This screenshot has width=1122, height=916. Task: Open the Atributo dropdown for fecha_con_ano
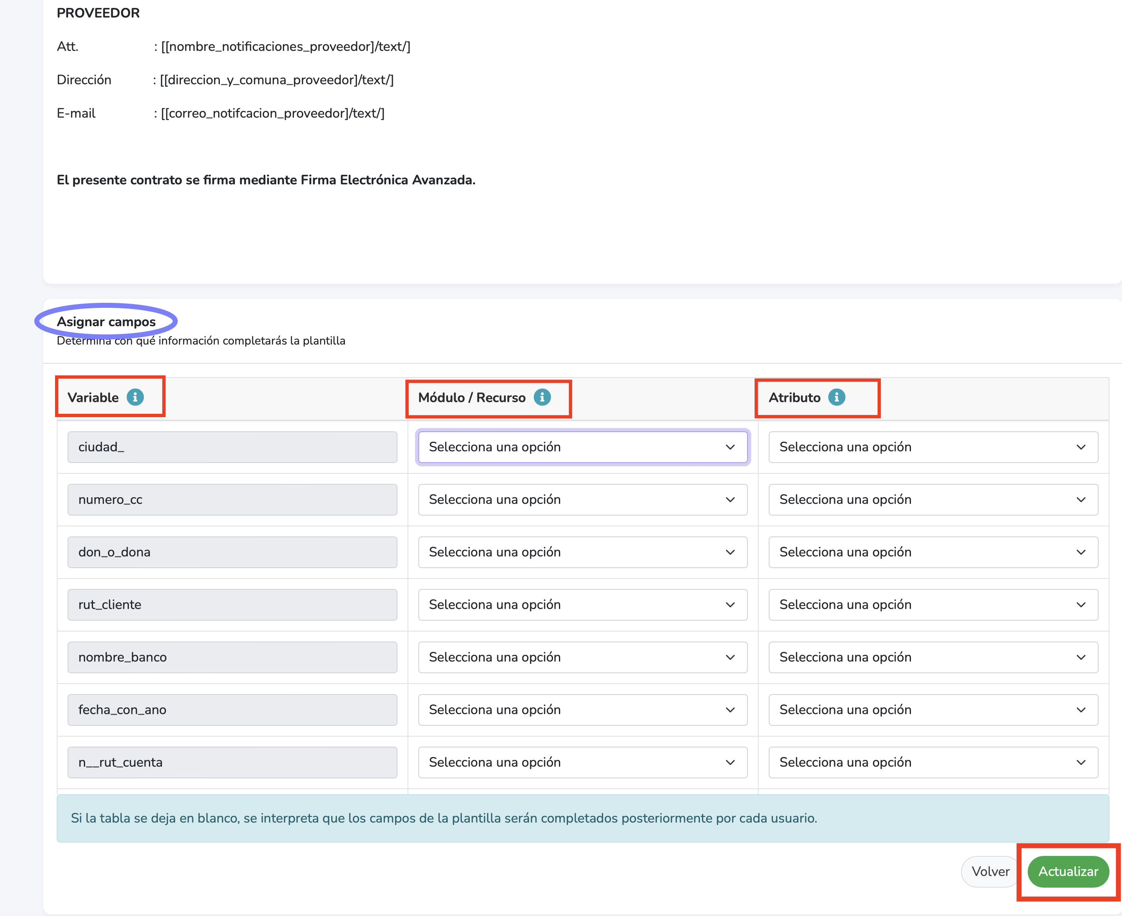pos(933,710)
